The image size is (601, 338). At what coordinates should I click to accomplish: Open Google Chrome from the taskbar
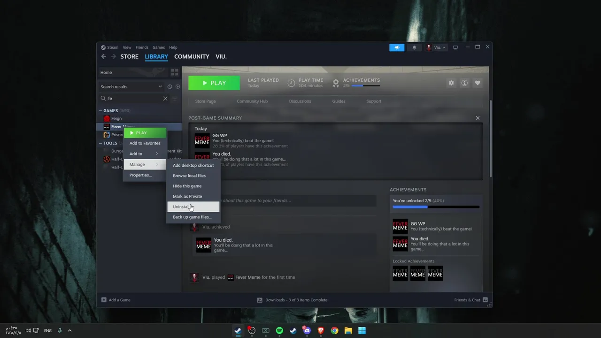click(x=334, y=330)
